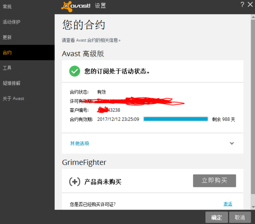Open the 其他选项 link text

tap(80, 143)
